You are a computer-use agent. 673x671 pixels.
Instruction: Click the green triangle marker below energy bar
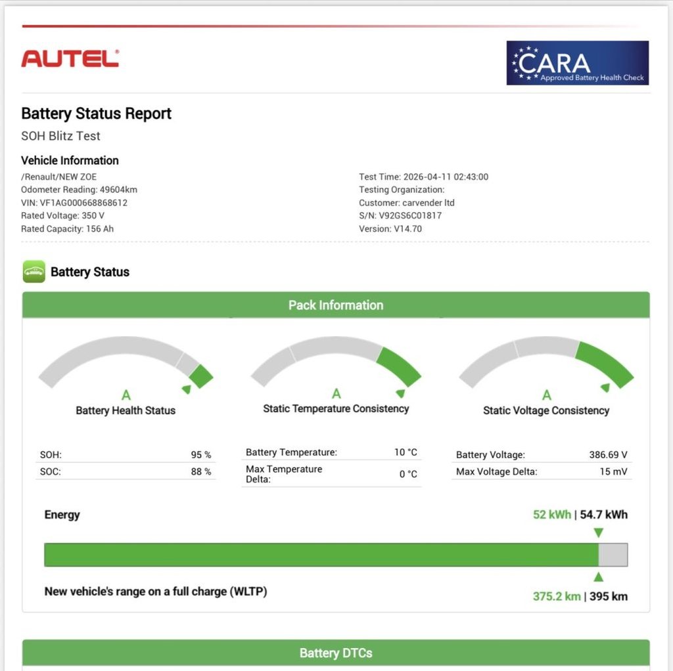598,576
